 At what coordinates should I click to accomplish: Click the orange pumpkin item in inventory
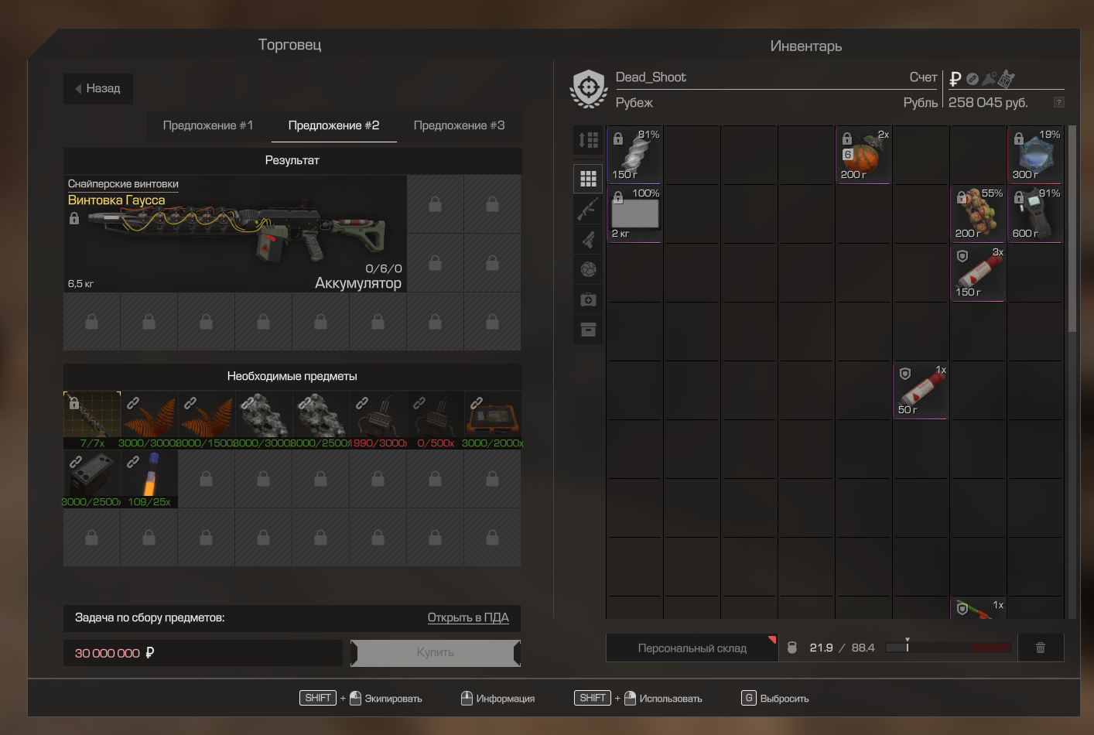click(863, 156)
